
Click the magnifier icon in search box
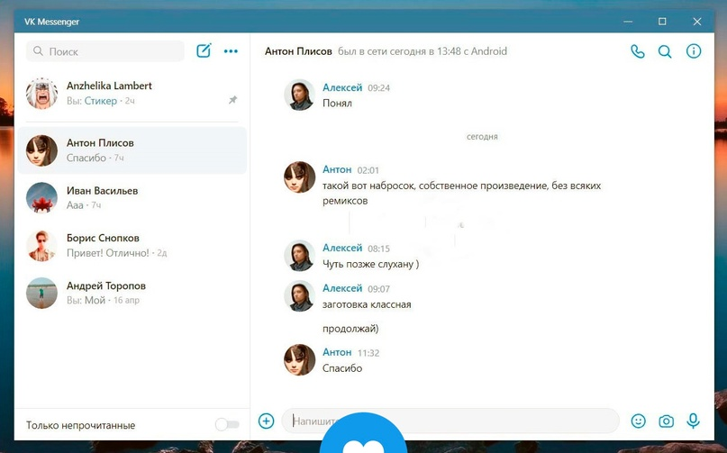point(39,51)
